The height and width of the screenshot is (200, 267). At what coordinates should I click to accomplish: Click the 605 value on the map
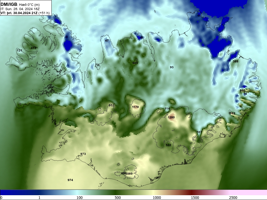tap(135, 63)
